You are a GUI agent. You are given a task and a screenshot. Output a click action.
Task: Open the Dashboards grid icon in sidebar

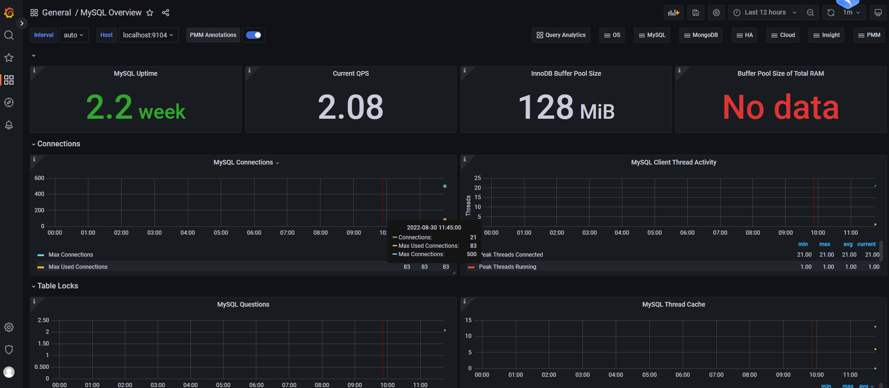pyautogui.click(x=9, y=80)
